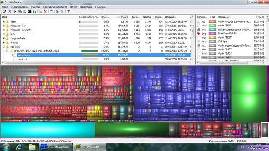Select the ProgramData folder name
Screen dimensions: 269x151
tap(18, 38)
